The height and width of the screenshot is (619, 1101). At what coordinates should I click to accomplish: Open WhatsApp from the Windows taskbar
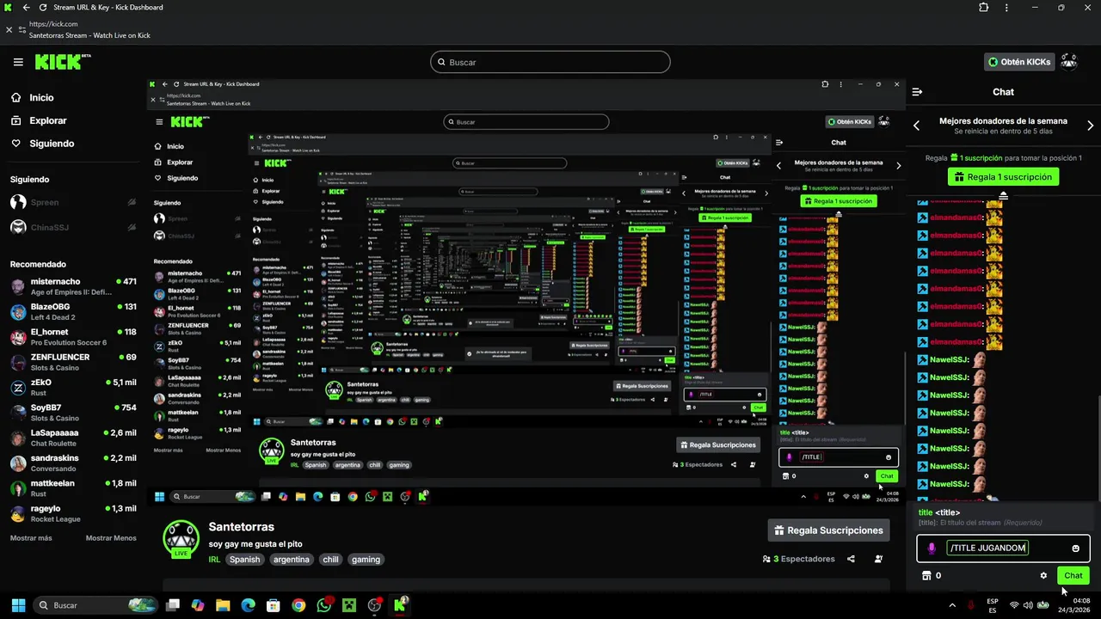point(324,605)
